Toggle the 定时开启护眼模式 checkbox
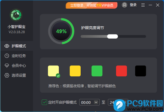This screenshot has height=112, width=164. 44,102
